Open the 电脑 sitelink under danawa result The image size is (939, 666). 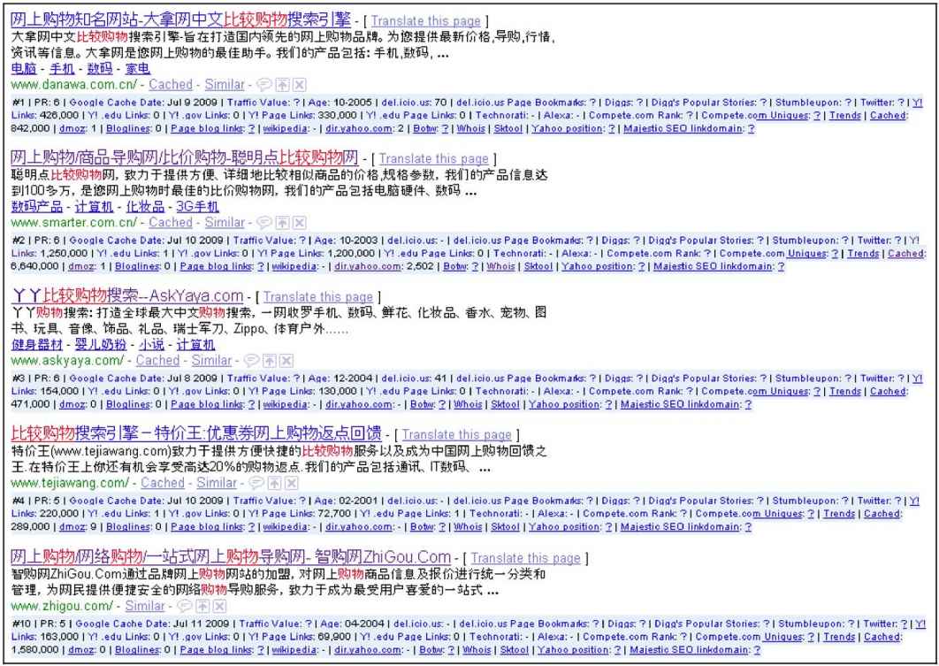[24, 69]
